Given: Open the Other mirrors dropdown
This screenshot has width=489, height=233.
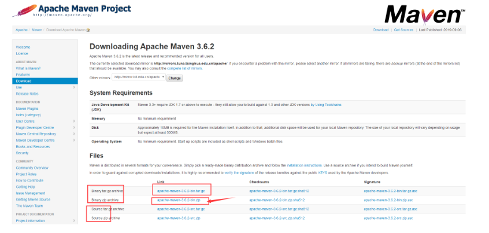Looking at the screenshot, I should click(x=139, y=77).
